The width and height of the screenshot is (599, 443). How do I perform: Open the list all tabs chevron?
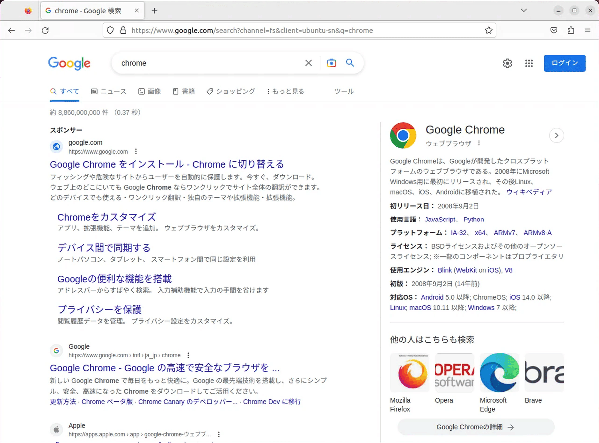(x=524, y=10)
